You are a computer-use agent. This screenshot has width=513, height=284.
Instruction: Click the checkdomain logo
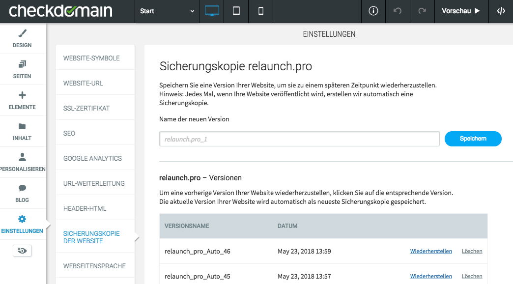60,11
